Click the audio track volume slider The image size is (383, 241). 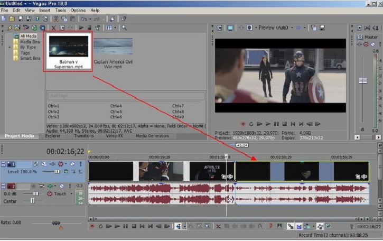tap(34, 194)
